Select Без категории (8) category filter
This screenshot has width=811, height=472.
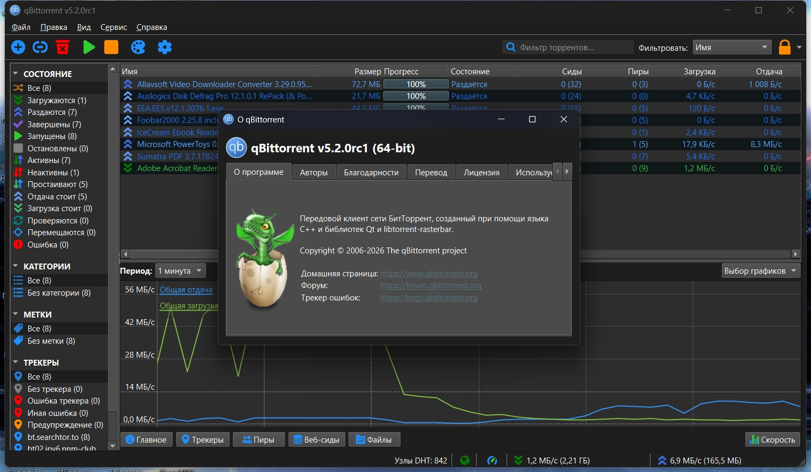click(x=59, y=293)
